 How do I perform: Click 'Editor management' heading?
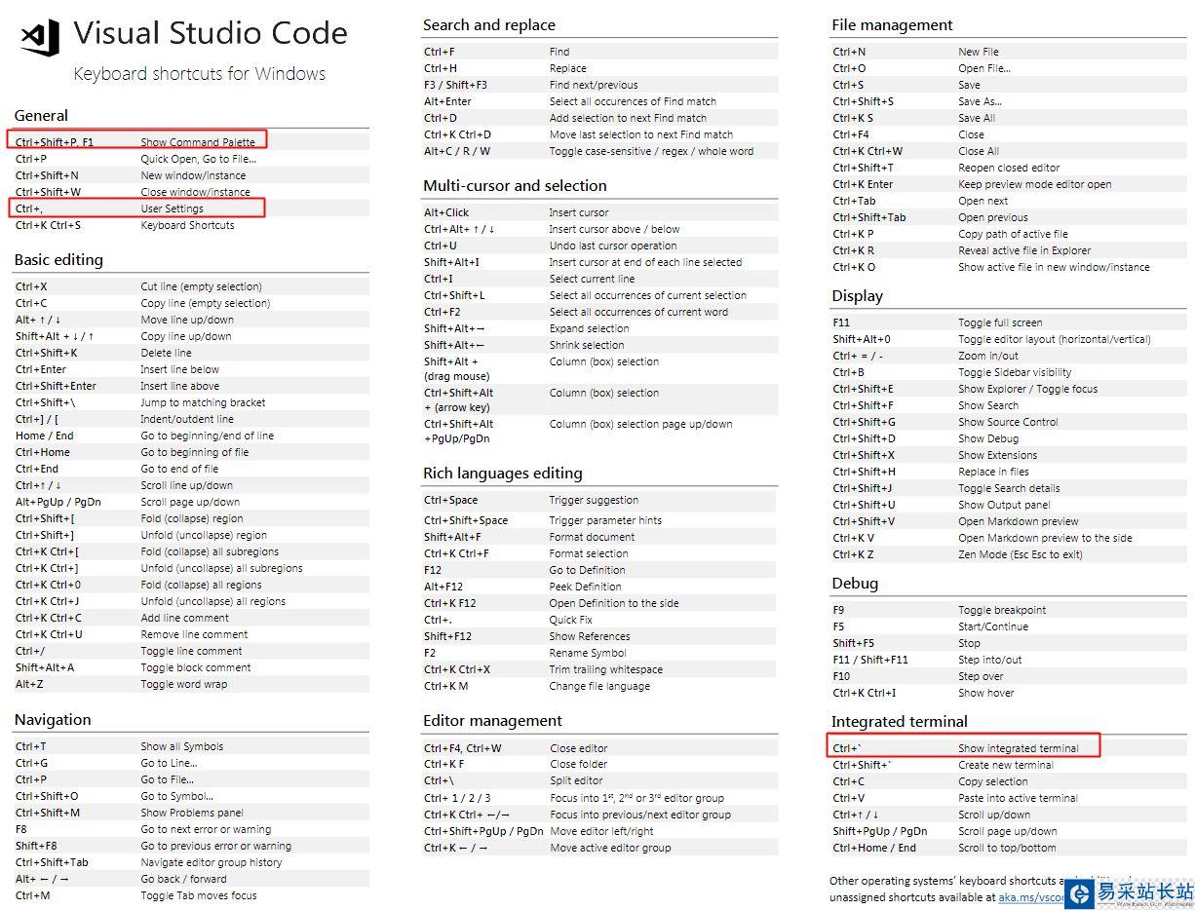pos(492,721)
